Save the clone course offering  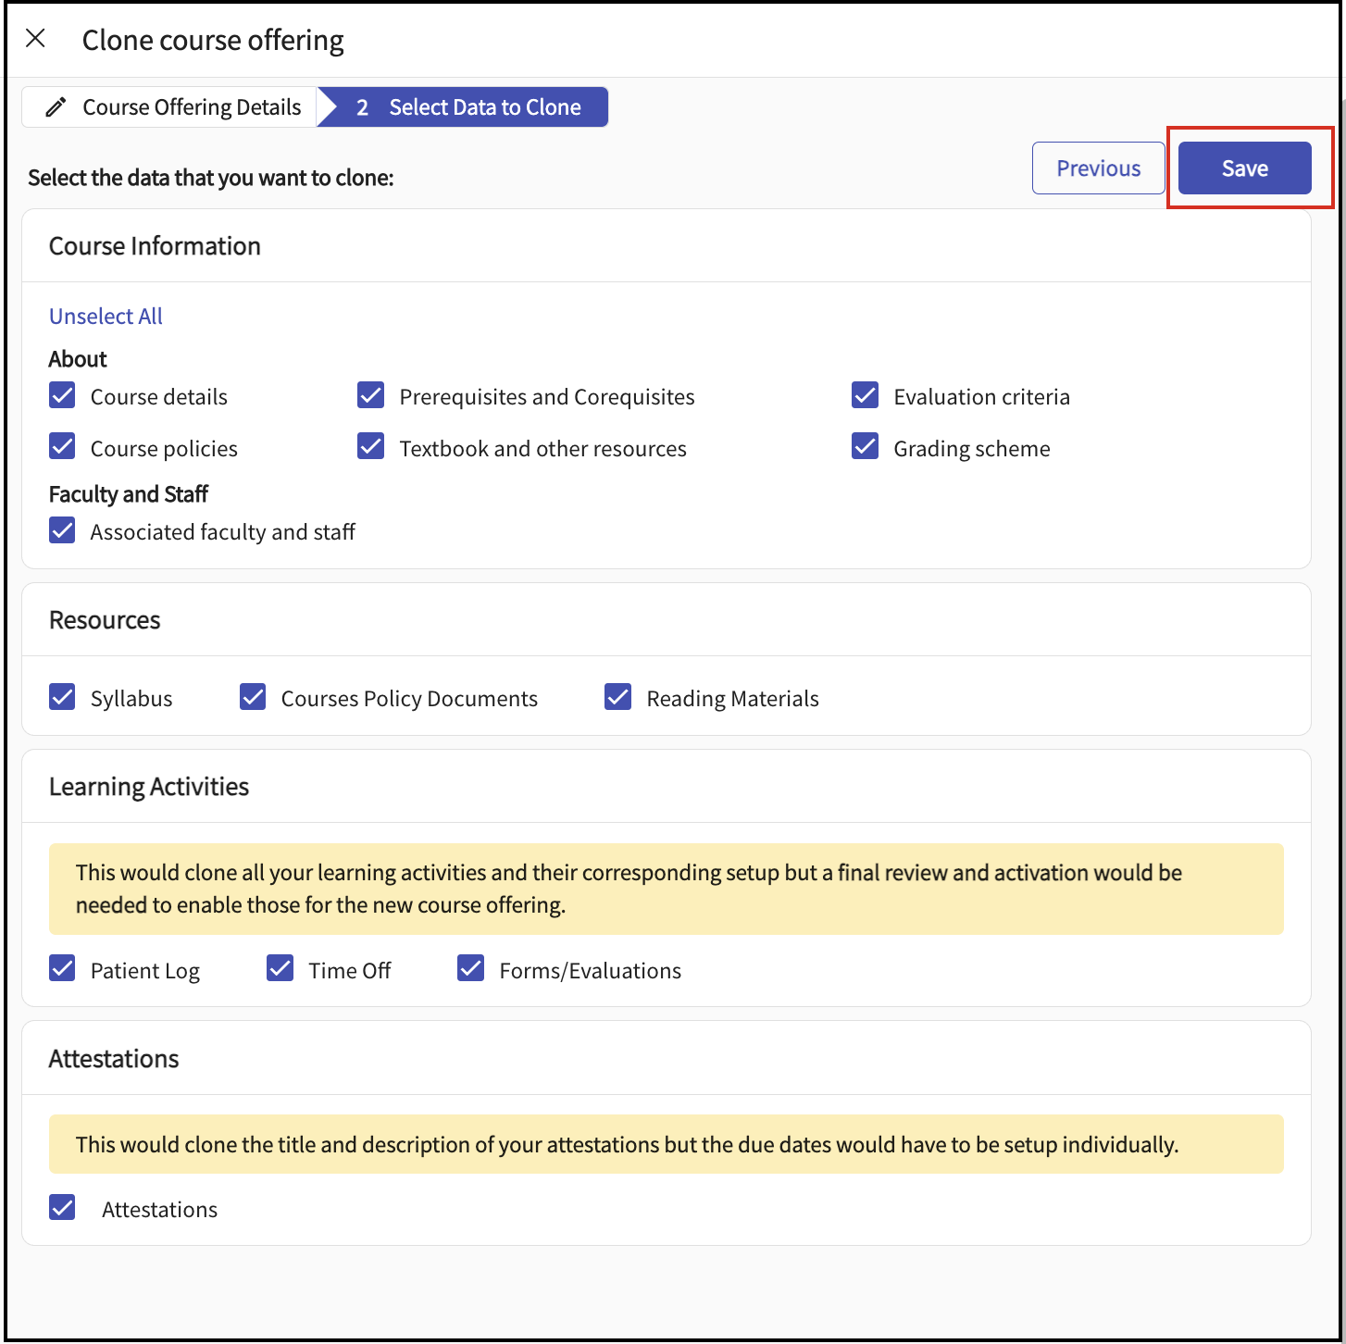[1244, 168]
